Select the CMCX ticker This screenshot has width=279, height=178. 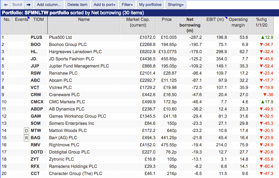click(37, 102)
